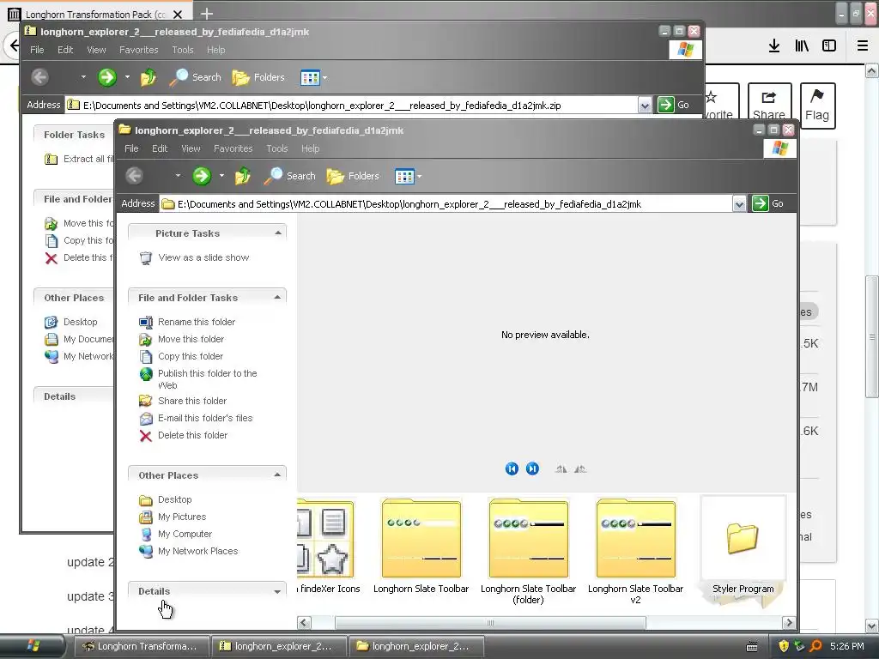Show next image in filmstrip preview
Screen dimensions: 879x659
pyautogui.click(x=532, y=469)
